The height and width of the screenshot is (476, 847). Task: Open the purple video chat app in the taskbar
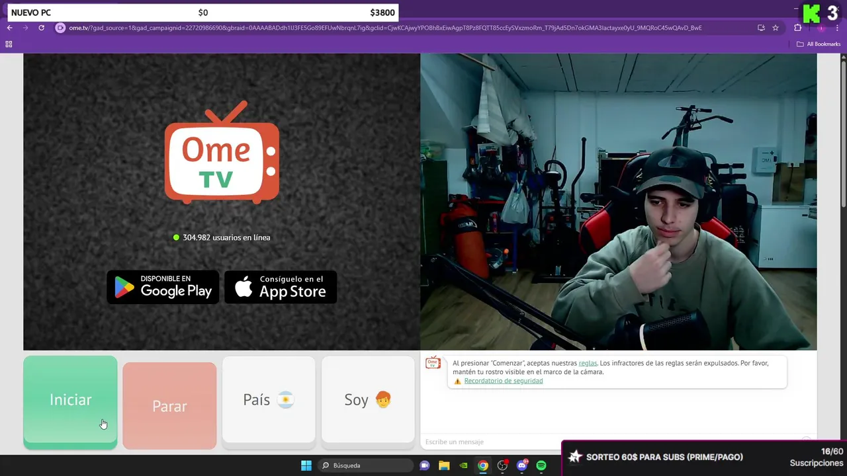point(425,465)
